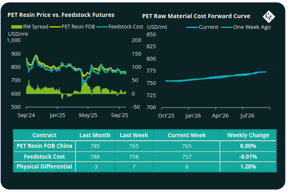
Task: Click the Weekly Change column header
Action: (248, 135)
